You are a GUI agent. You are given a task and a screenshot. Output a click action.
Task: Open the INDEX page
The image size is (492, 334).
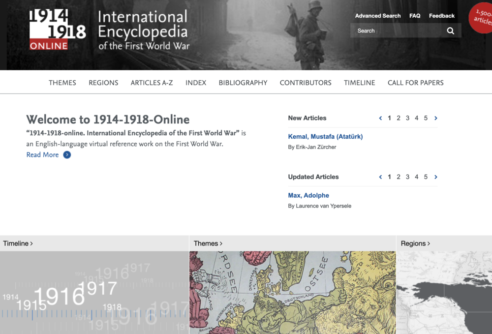click(195, 83)
